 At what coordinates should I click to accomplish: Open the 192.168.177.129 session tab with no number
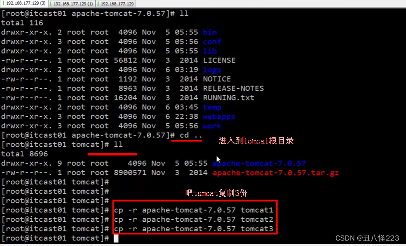coord(116,4)
